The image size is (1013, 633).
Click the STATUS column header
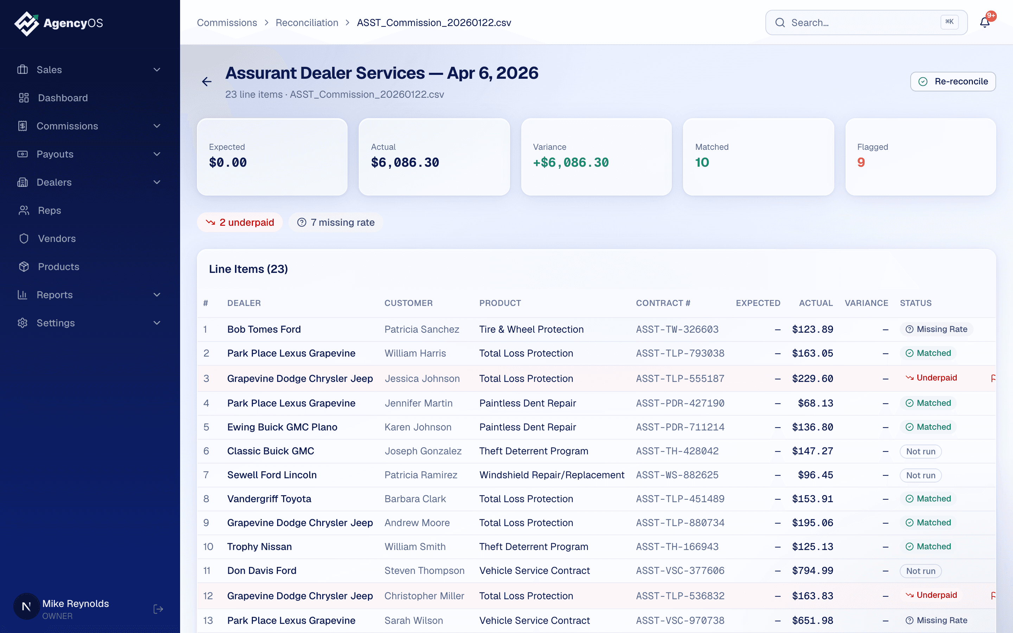coord(916,303)
